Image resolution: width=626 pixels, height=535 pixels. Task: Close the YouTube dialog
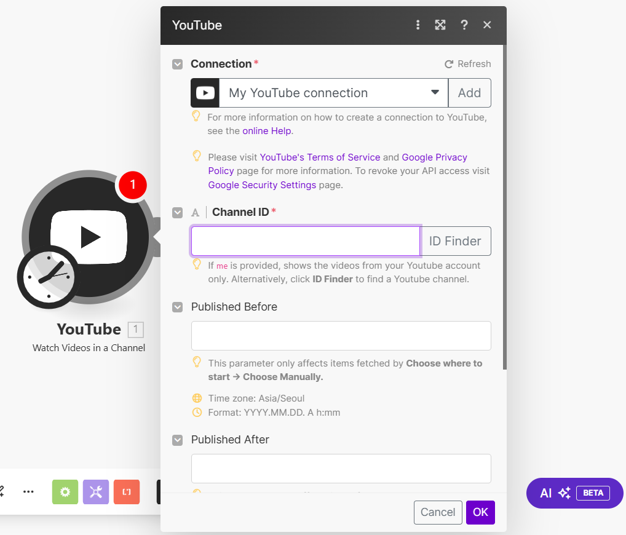tap(487, 25)
